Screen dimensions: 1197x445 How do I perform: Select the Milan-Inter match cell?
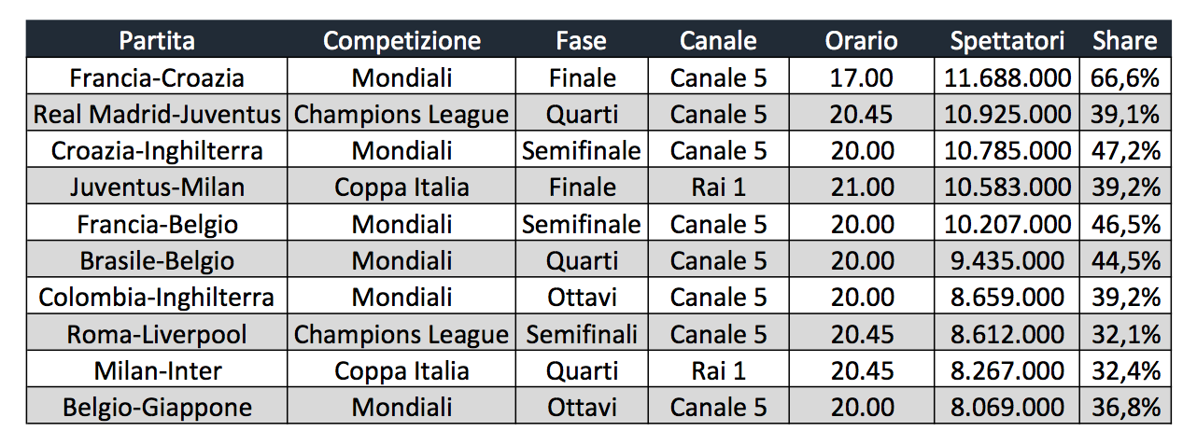click(x=157, y=370)
